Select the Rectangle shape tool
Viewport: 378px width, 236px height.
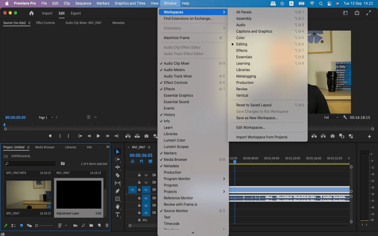click(x=118, y=199)
